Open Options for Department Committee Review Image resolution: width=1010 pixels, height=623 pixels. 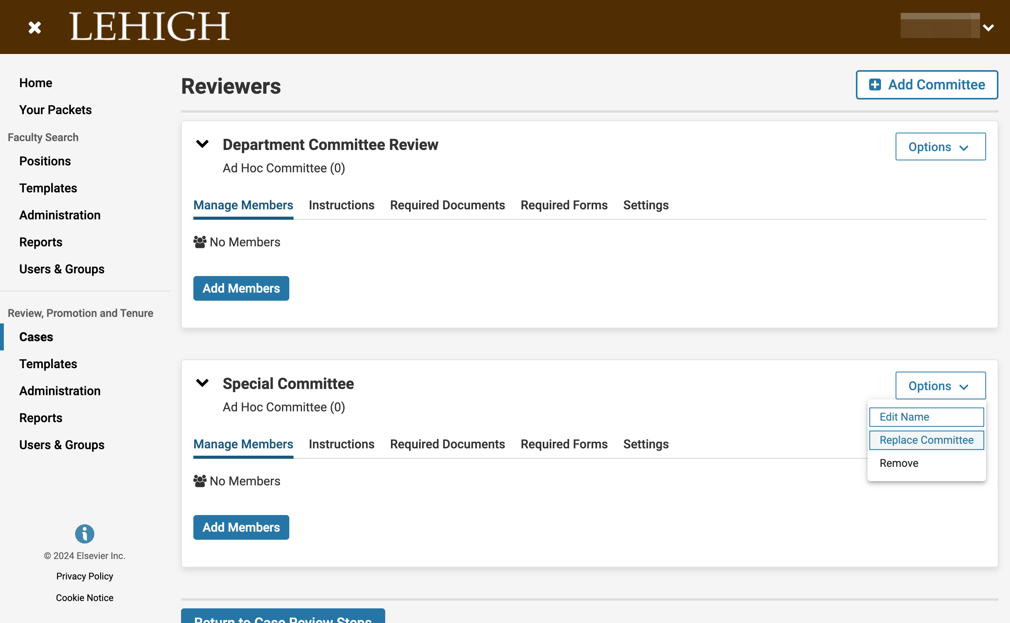[x=940, y=146]
